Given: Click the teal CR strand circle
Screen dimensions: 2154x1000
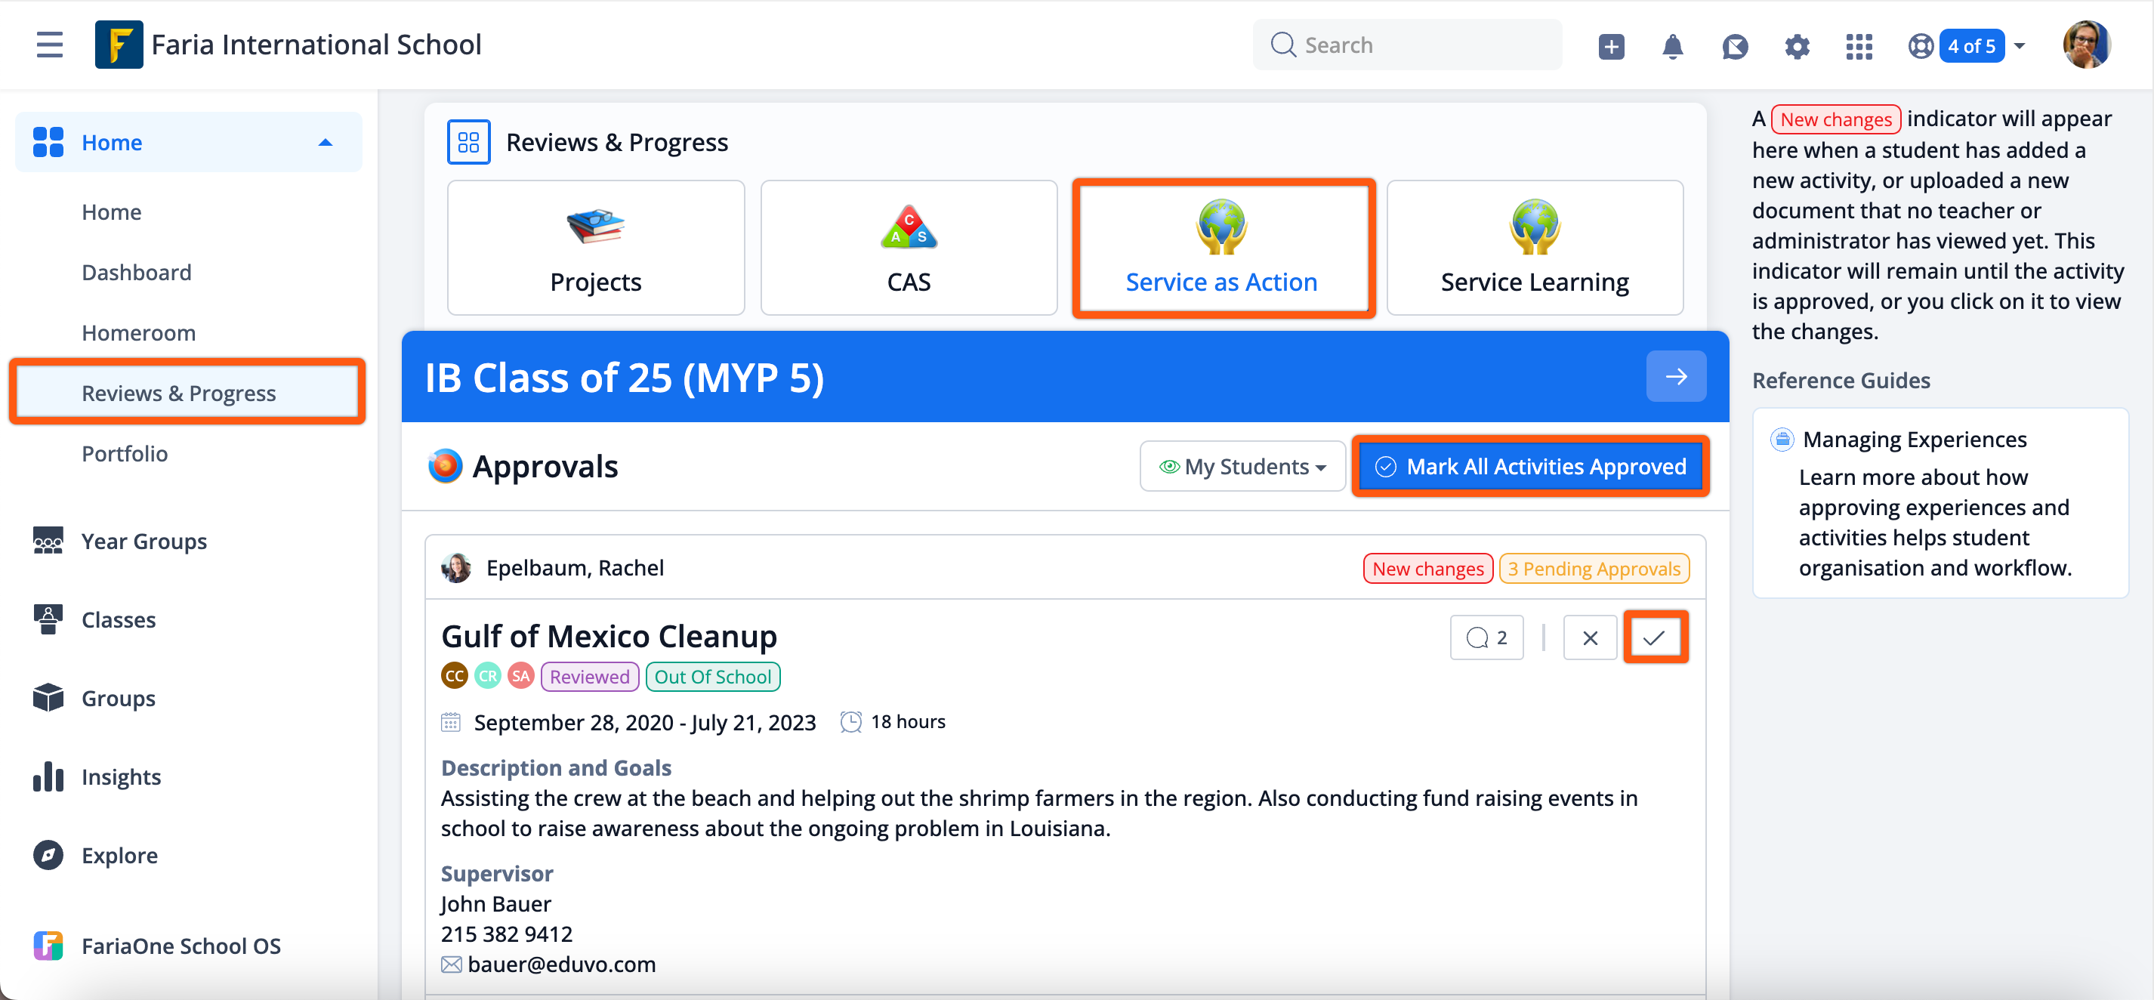Looking at the screenshot, I should click(487, 675).
